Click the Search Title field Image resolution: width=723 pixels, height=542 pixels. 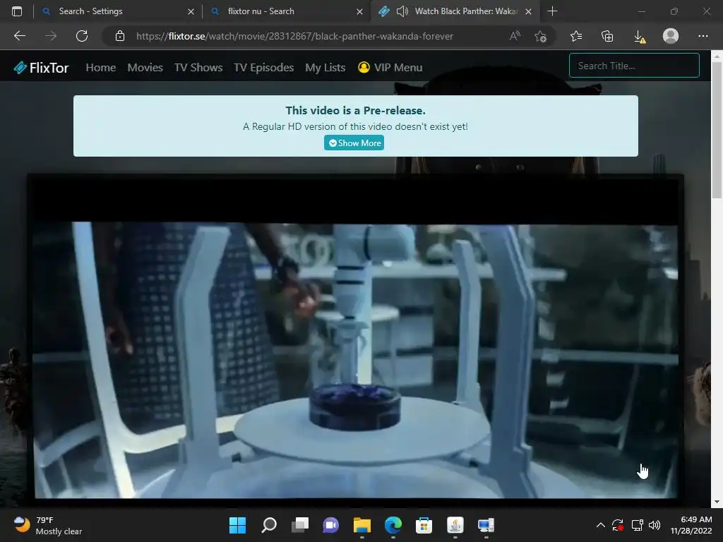pyautogui.click(x=634, y=66)
